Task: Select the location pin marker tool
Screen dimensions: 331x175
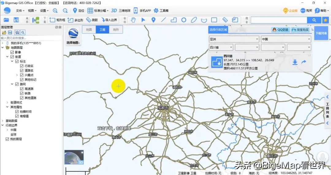Action: pos(154,20)
